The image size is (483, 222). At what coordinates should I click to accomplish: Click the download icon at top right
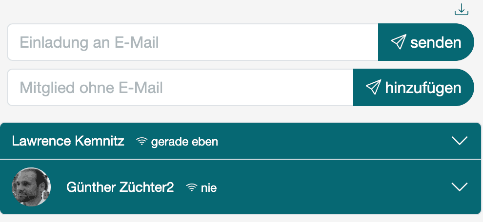click(461, 9)
